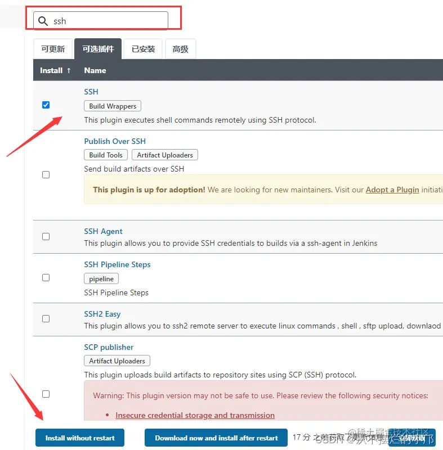This screenshot has width=443, height=450.
Task: Click the SSH Agent description text
Action: 231,244
